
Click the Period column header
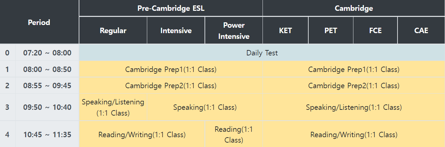click(x=39, y=22)
